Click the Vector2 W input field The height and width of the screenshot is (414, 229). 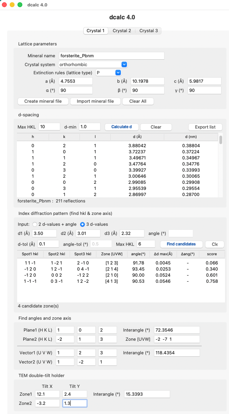point(108,362)
